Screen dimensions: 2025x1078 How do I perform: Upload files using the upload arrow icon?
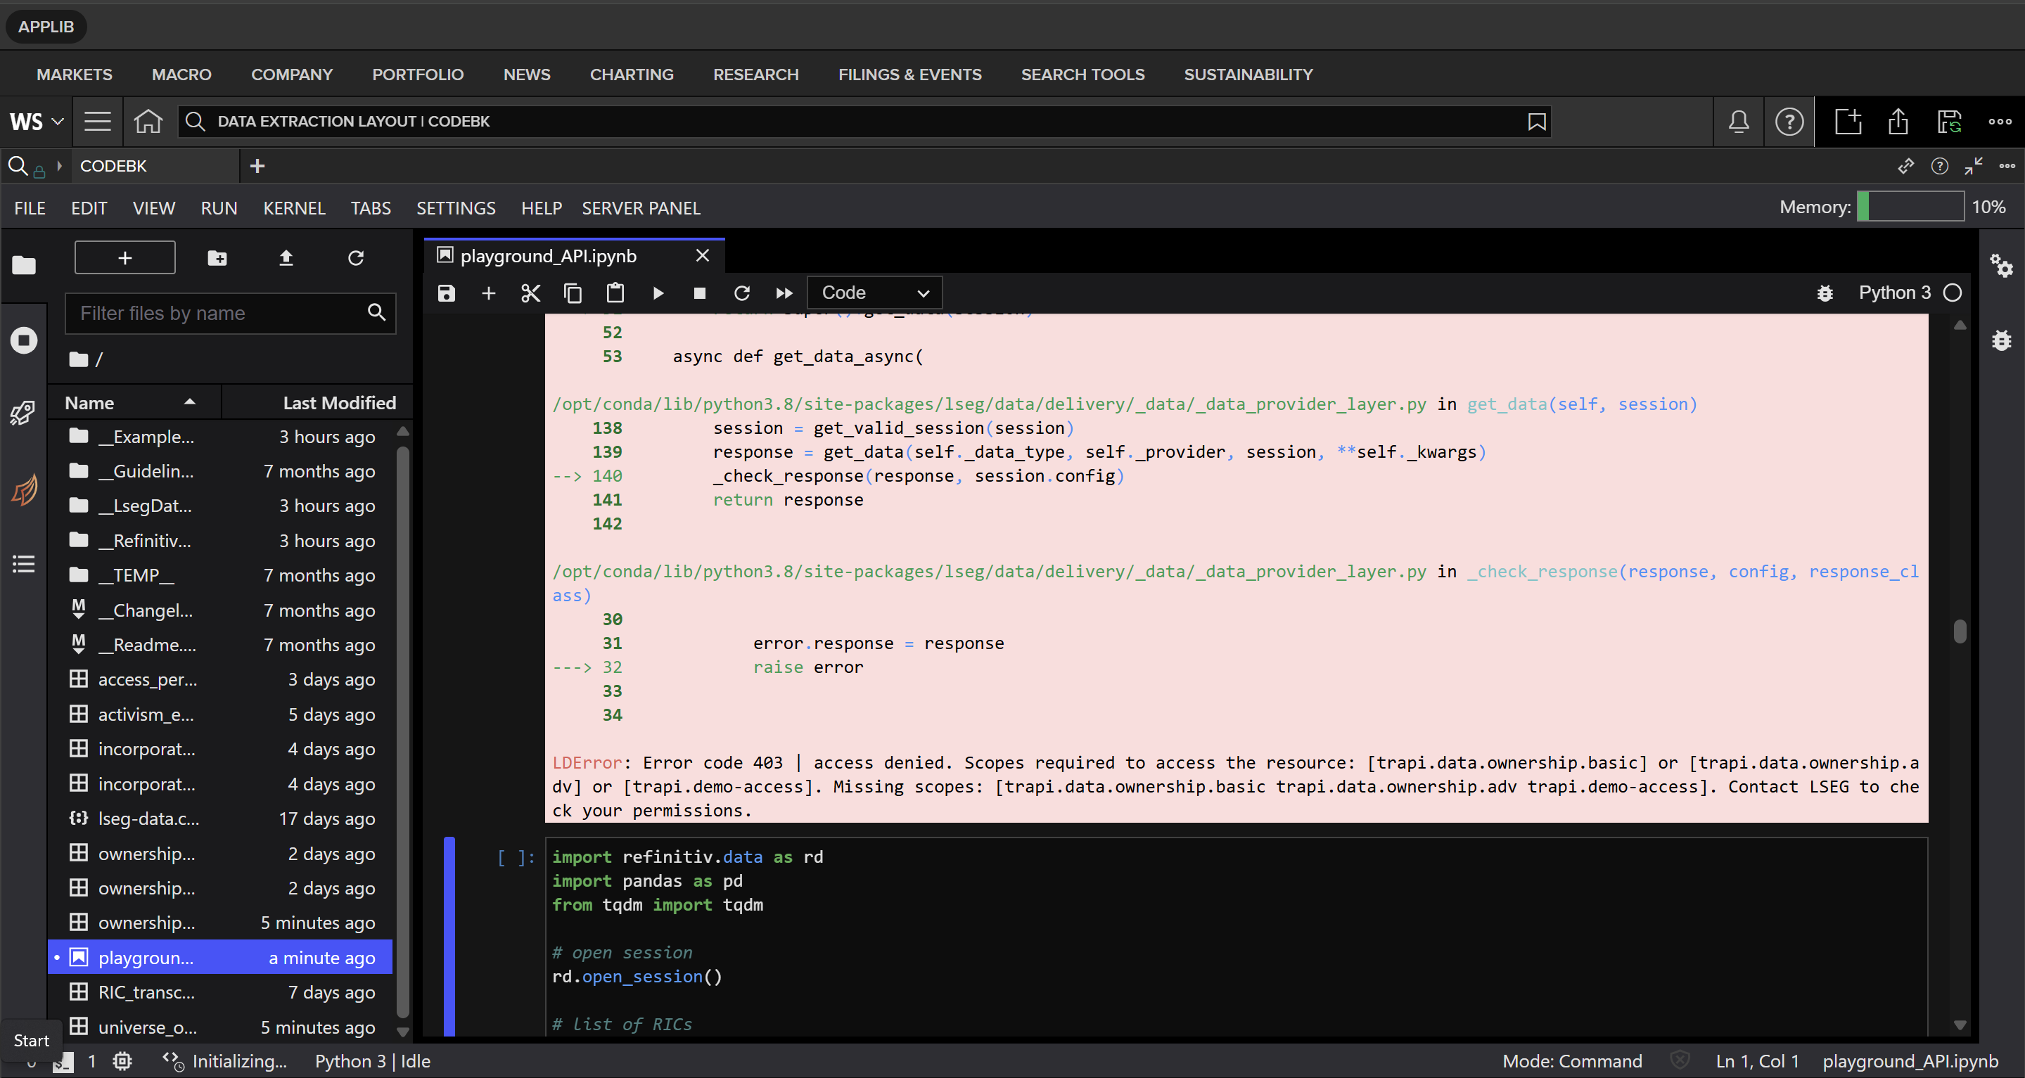286,257
